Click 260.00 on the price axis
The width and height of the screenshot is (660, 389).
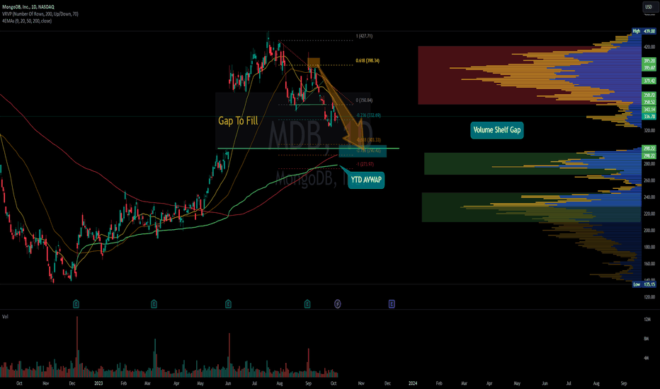tap(649, 180)
